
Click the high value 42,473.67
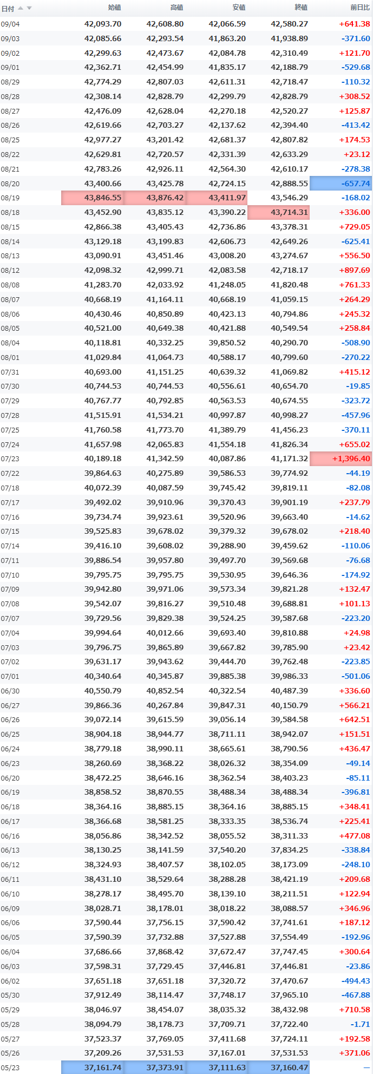(165, 53)
